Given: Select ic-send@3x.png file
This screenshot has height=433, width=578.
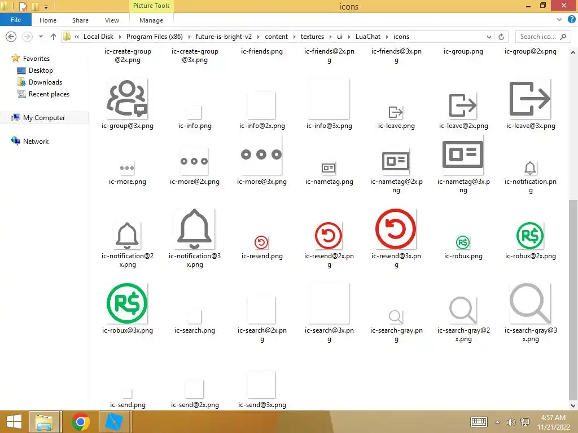Looking at the screenshot, I should click(x=261, y=385).
